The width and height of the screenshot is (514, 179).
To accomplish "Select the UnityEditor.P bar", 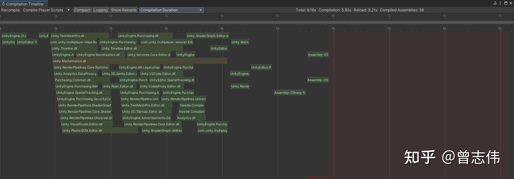I will click(x=261, y=67).
